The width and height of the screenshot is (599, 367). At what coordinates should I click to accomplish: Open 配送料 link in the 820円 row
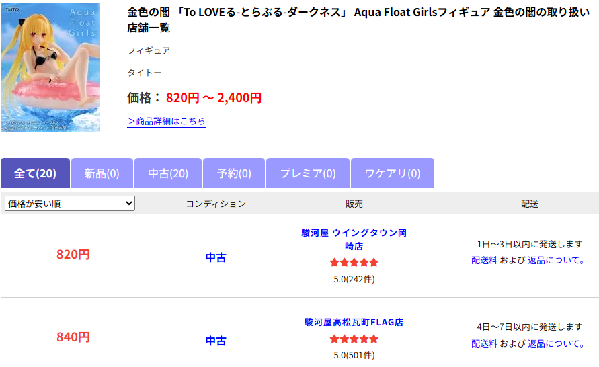coord(484,260)
